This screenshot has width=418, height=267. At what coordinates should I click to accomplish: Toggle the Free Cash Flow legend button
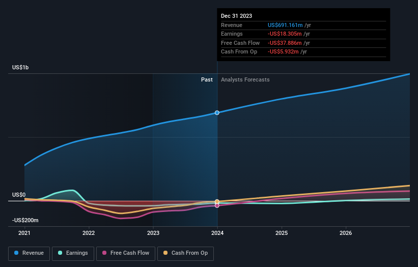(x=126, y=253)
